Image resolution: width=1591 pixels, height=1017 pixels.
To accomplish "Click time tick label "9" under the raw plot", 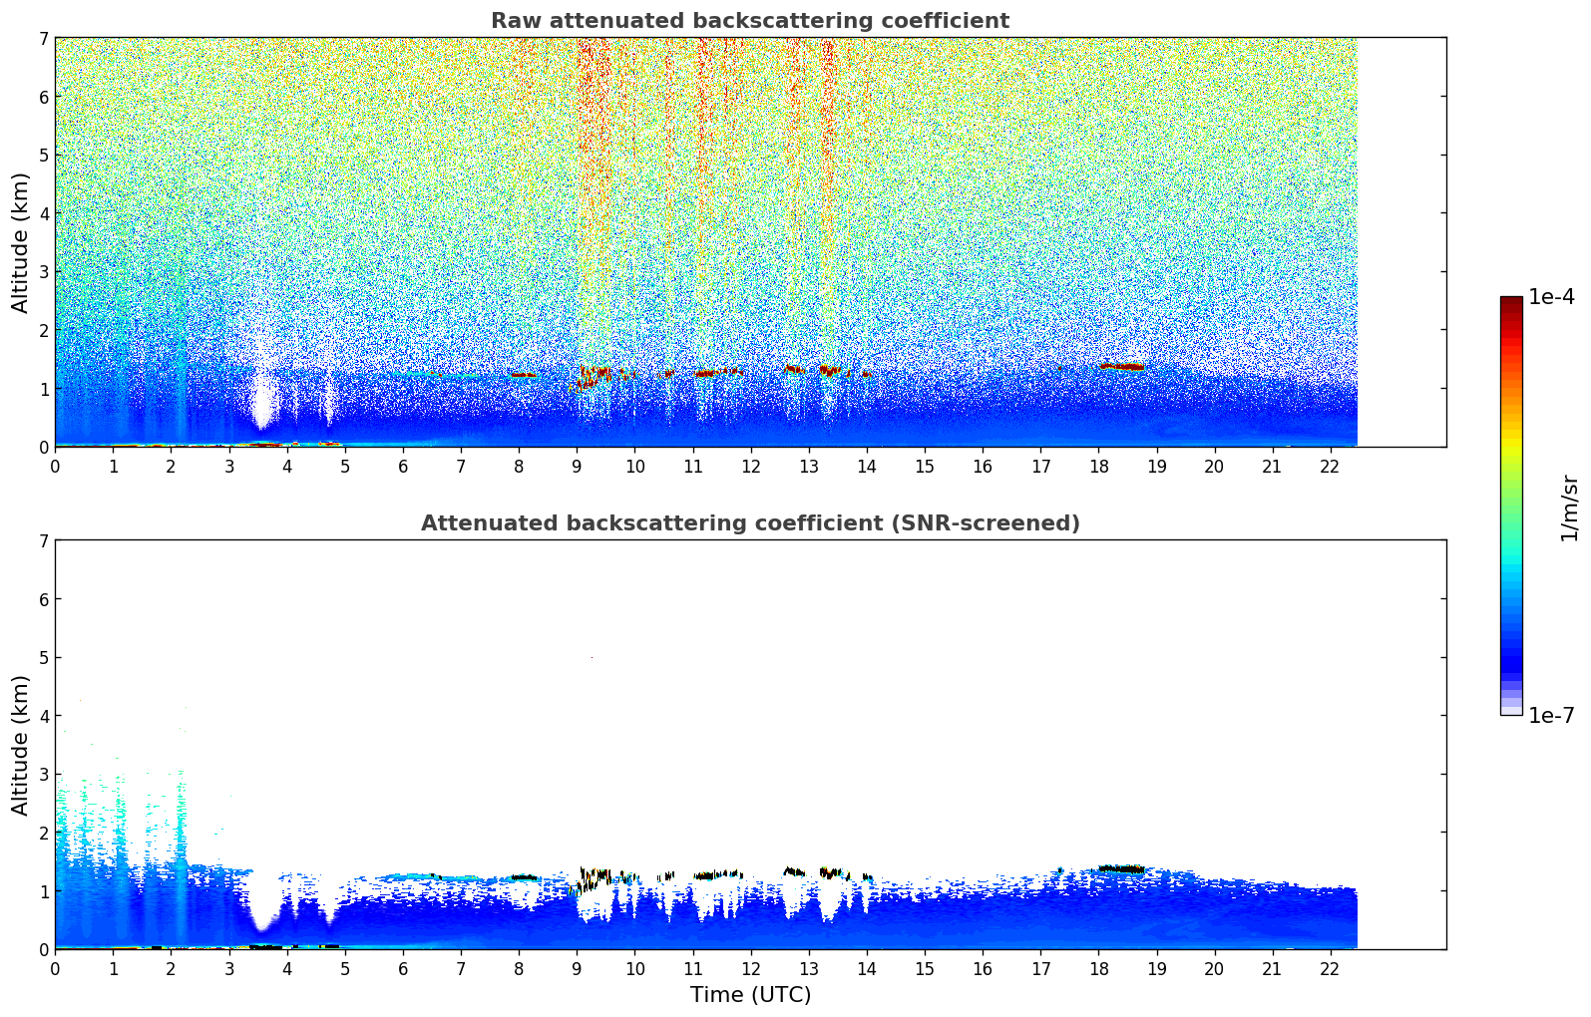I will [577, 467].
